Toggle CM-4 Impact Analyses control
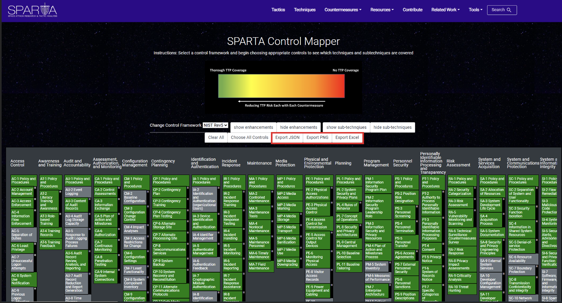This screenshot has width=562, height=303. [x=134, y=229]
